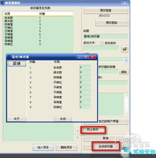Edit the 生命数 value field

[85, 68]
